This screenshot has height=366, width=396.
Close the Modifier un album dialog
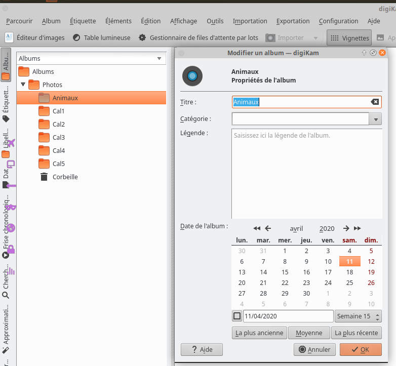coord(382,53)
